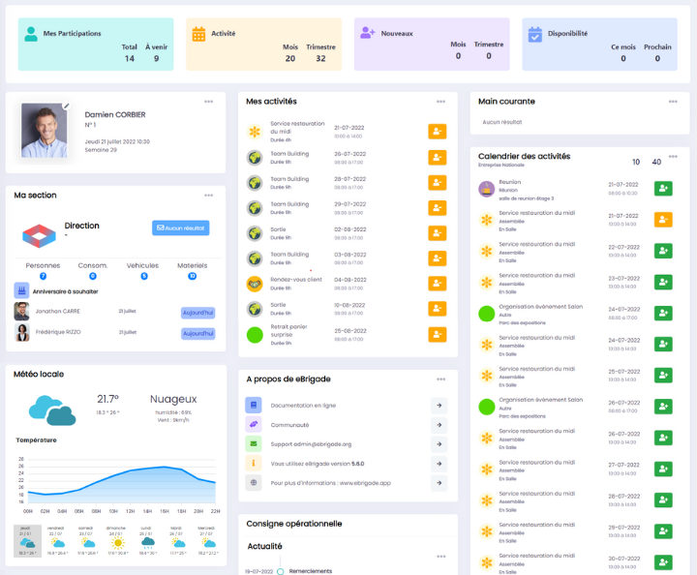697x575 pixels.
Task: Click Aujourd'hui button for Jonathan CARRE
Action: point(197,313)
